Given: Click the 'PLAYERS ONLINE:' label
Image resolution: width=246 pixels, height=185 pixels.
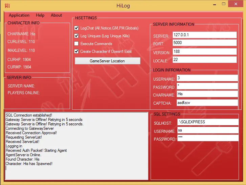Looking at the screenshot, I should coord(24,92).
